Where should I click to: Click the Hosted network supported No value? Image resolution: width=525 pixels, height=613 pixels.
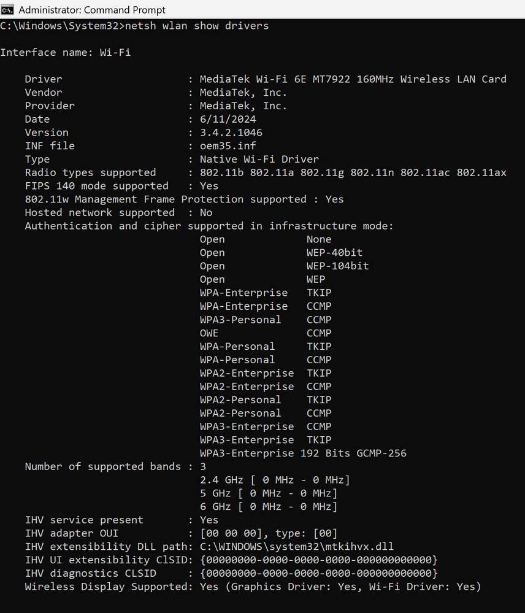206,213
